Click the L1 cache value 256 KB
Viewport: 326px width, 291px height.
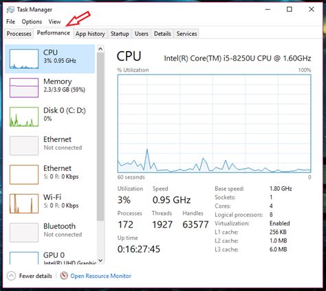tap(278, 232)
